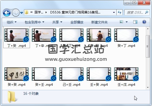Screen dimensions: 152x106
Task: Expand the address bar history dropdown
Action: 114,12
